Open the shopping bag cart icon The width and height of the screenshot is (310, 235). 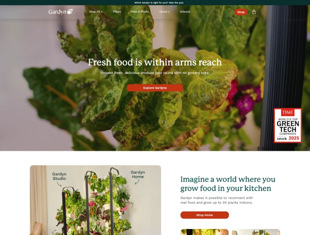coord(254,12)
